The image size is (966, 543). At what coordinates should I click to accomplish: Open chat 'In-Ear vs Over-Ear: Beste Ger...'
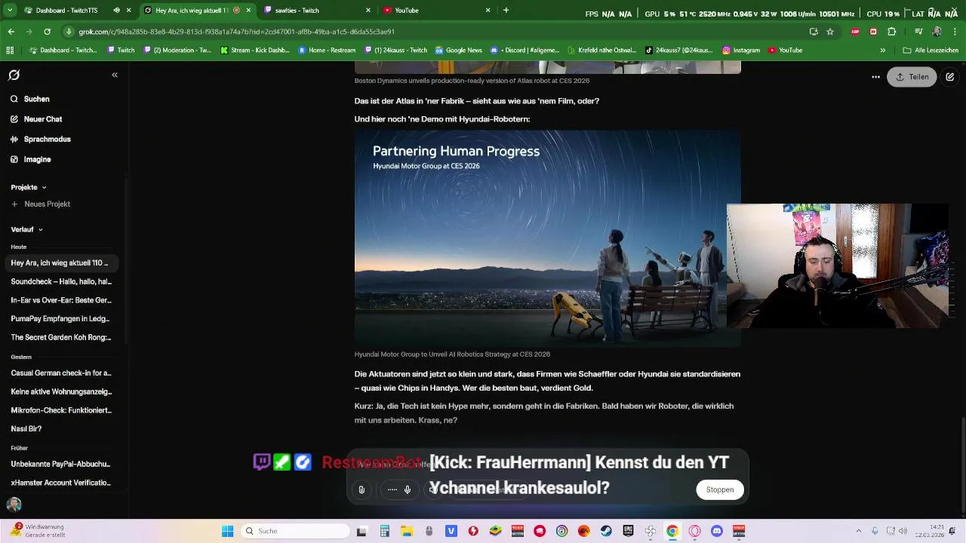[x=61, y=300]
